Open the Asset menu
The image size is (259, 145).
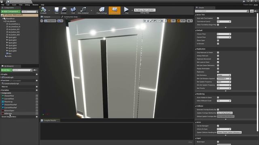[14, 5]
